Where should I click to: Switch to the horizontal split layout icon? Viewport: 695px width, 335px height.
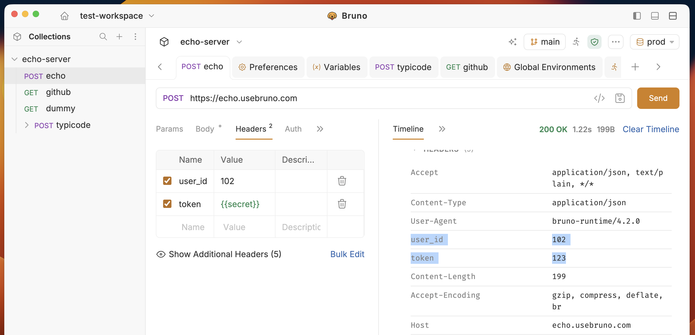click(673, 16)
